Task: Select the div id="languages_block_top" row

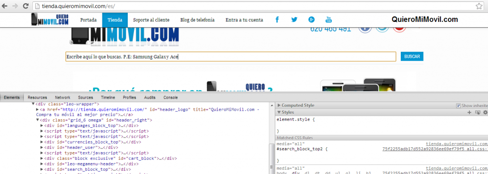Action: click(x=91, y=125)
